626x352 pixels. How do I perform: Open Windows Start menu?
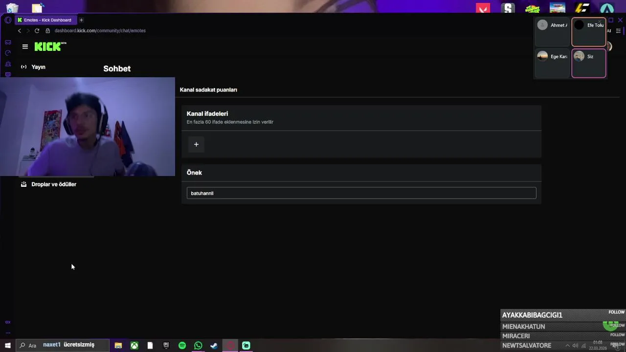point(7,346)
